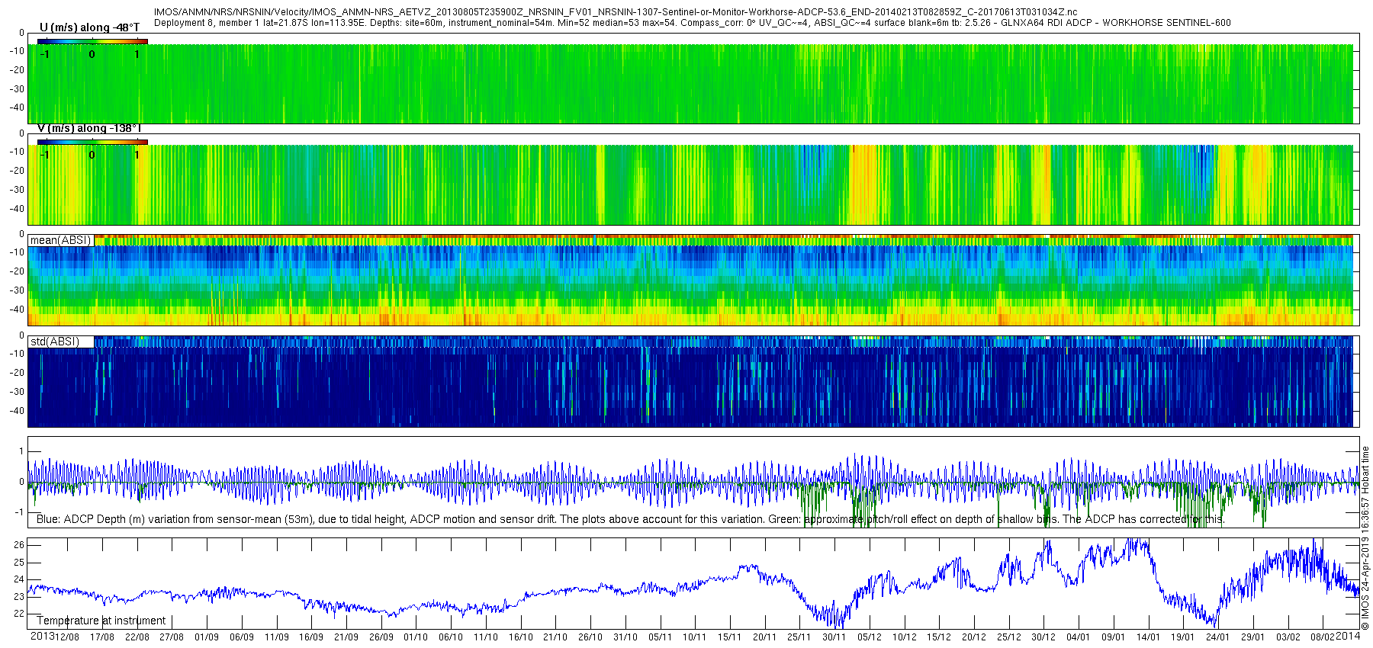Image resolution: width=1373 pixels, height=648 pixels.
Task: Click the '06/09' date tick label
Action: 242,637
